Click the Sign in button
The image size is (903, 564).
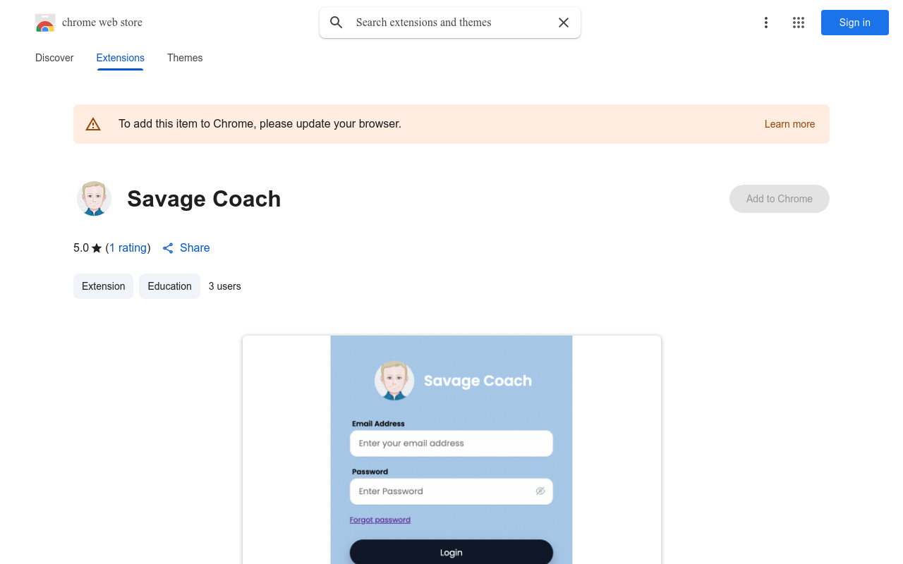pos(855,23)
